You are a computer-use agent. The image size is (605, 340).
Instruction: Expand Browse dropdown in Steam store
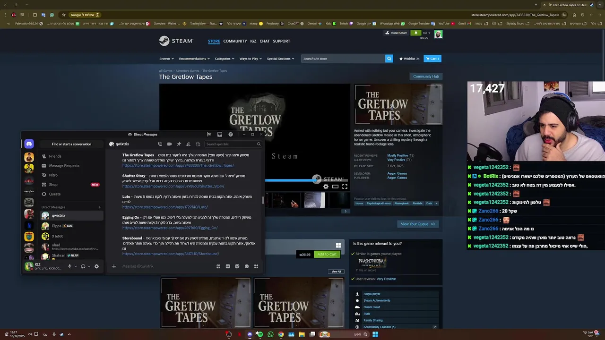(166, 59)
